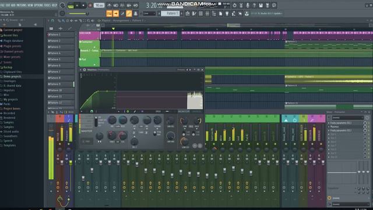Click the export render icon
The height and width of the screenshot is (210, 373).
tap(268, 5)
